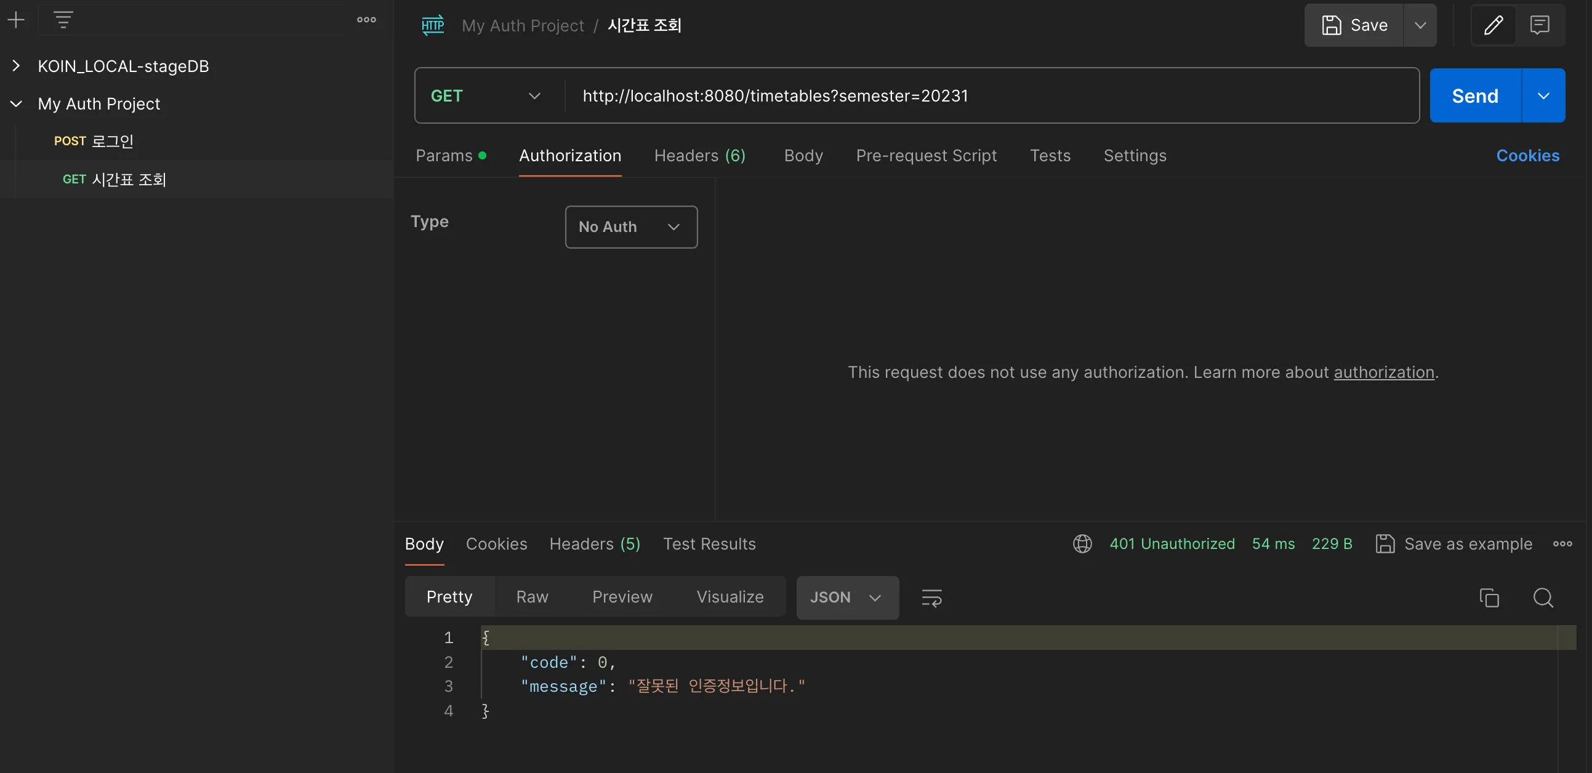1592x773 pixels.
Task: Open the No Auth type dropdown
Action: [x=630, y=226]
